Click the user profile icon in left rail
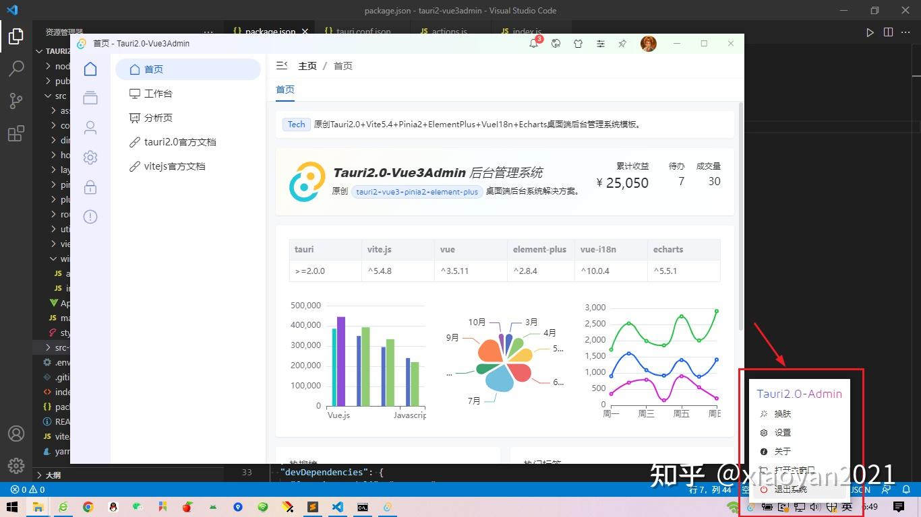This screenshot has width=921, height=517. [x=90, y=127]
